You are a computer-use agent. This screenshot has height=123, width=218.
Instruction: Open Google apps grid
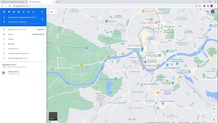207,12
